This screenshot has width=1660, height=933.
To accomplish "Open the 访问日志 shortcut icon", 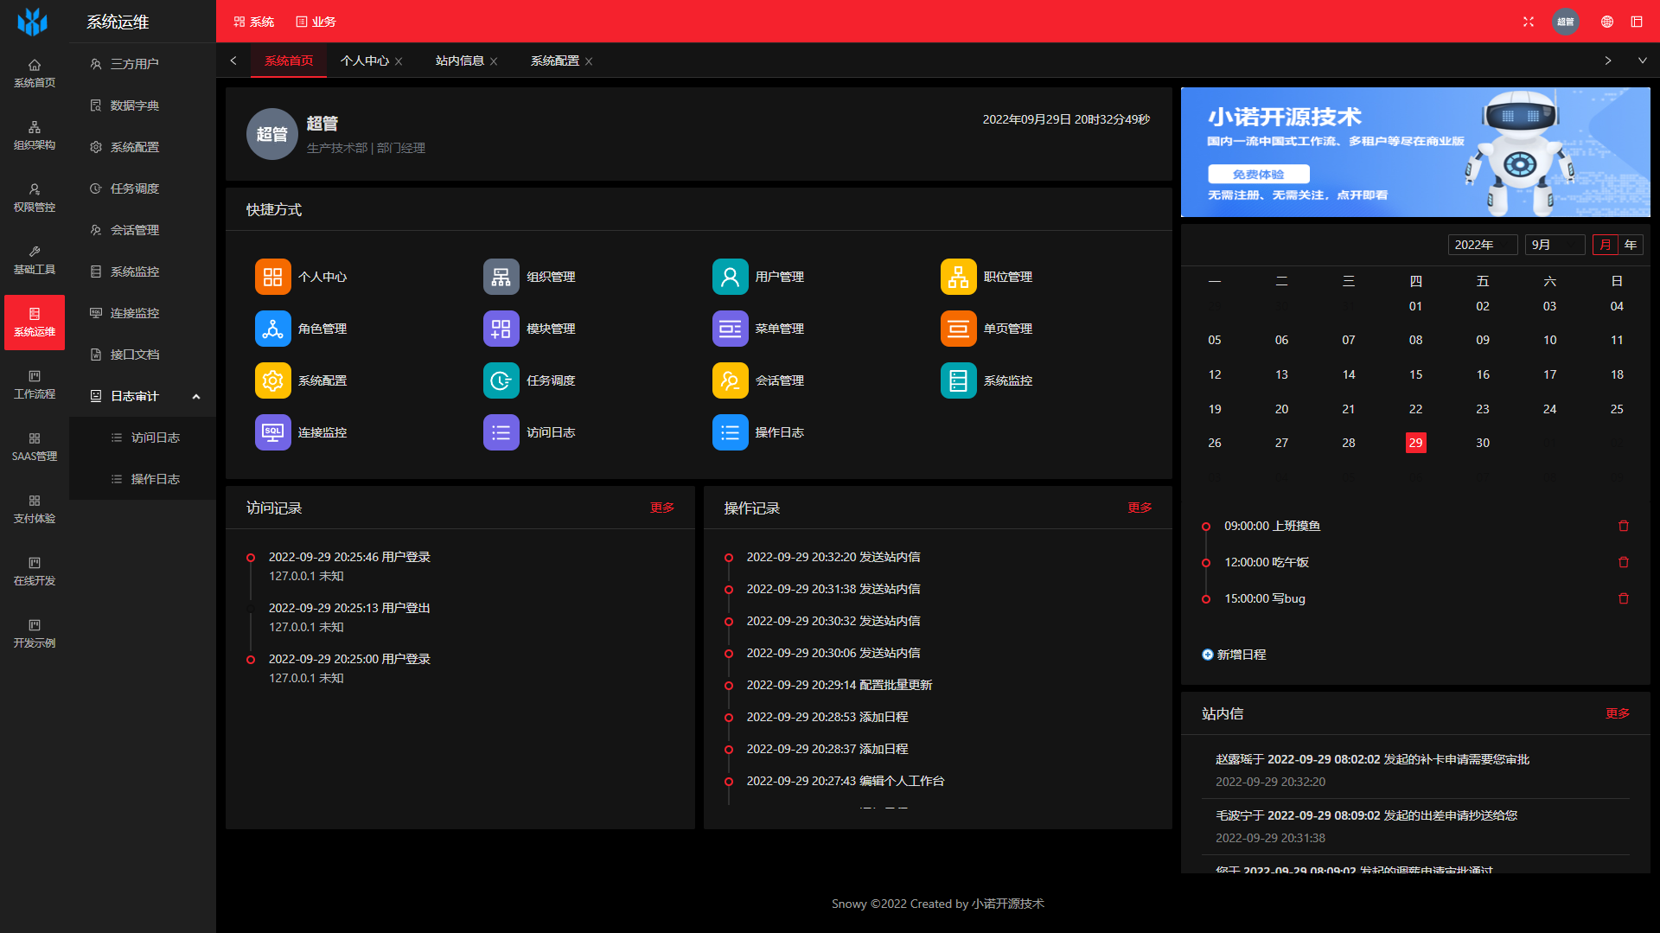I will [501, 432].
